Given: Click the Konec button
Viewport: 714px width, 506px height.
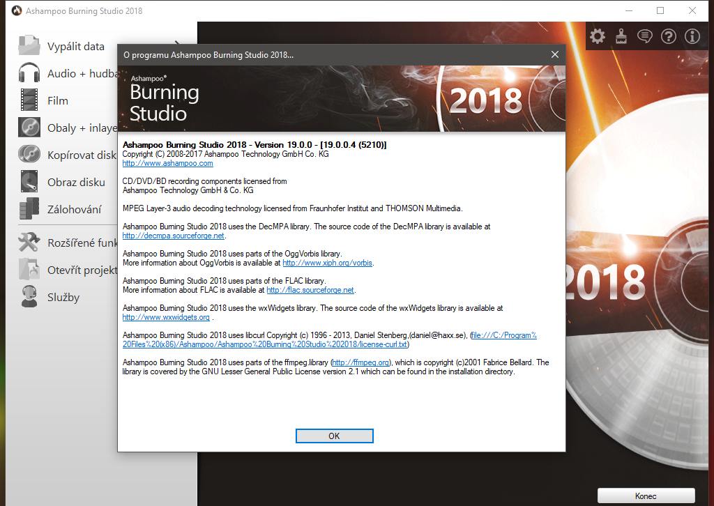Looking at the screenshot, I should [x=646, y=496].
